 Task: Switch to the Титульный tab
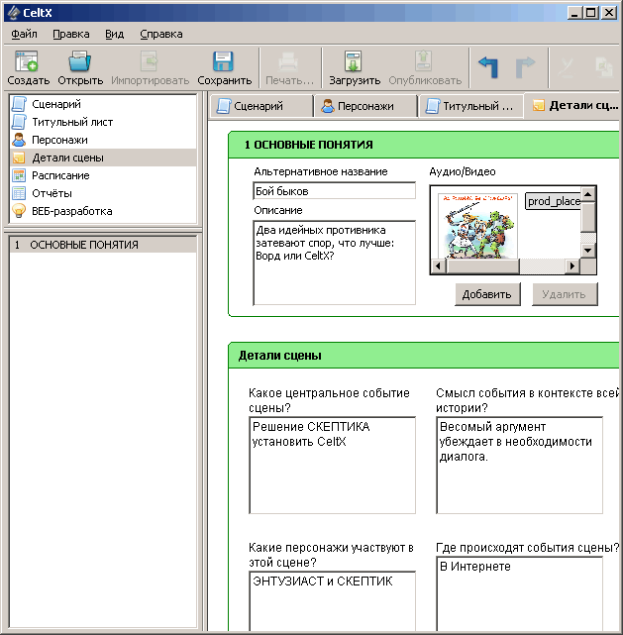click(x=469, y=106)
